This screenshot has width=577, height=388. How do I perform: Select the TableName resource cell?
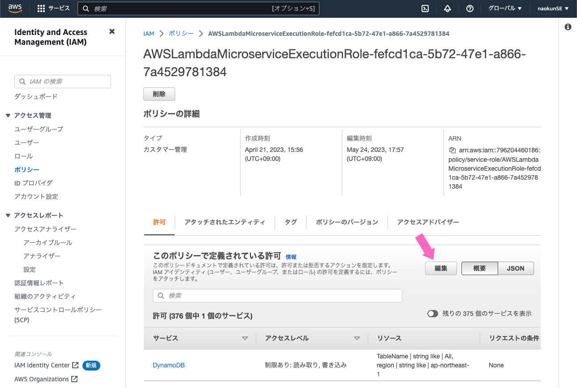click(423, 365)
